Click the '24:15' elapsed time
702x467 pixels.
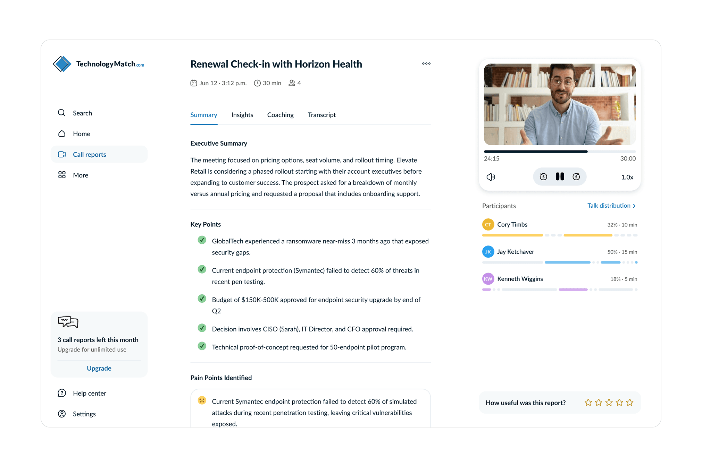point(492,158)
